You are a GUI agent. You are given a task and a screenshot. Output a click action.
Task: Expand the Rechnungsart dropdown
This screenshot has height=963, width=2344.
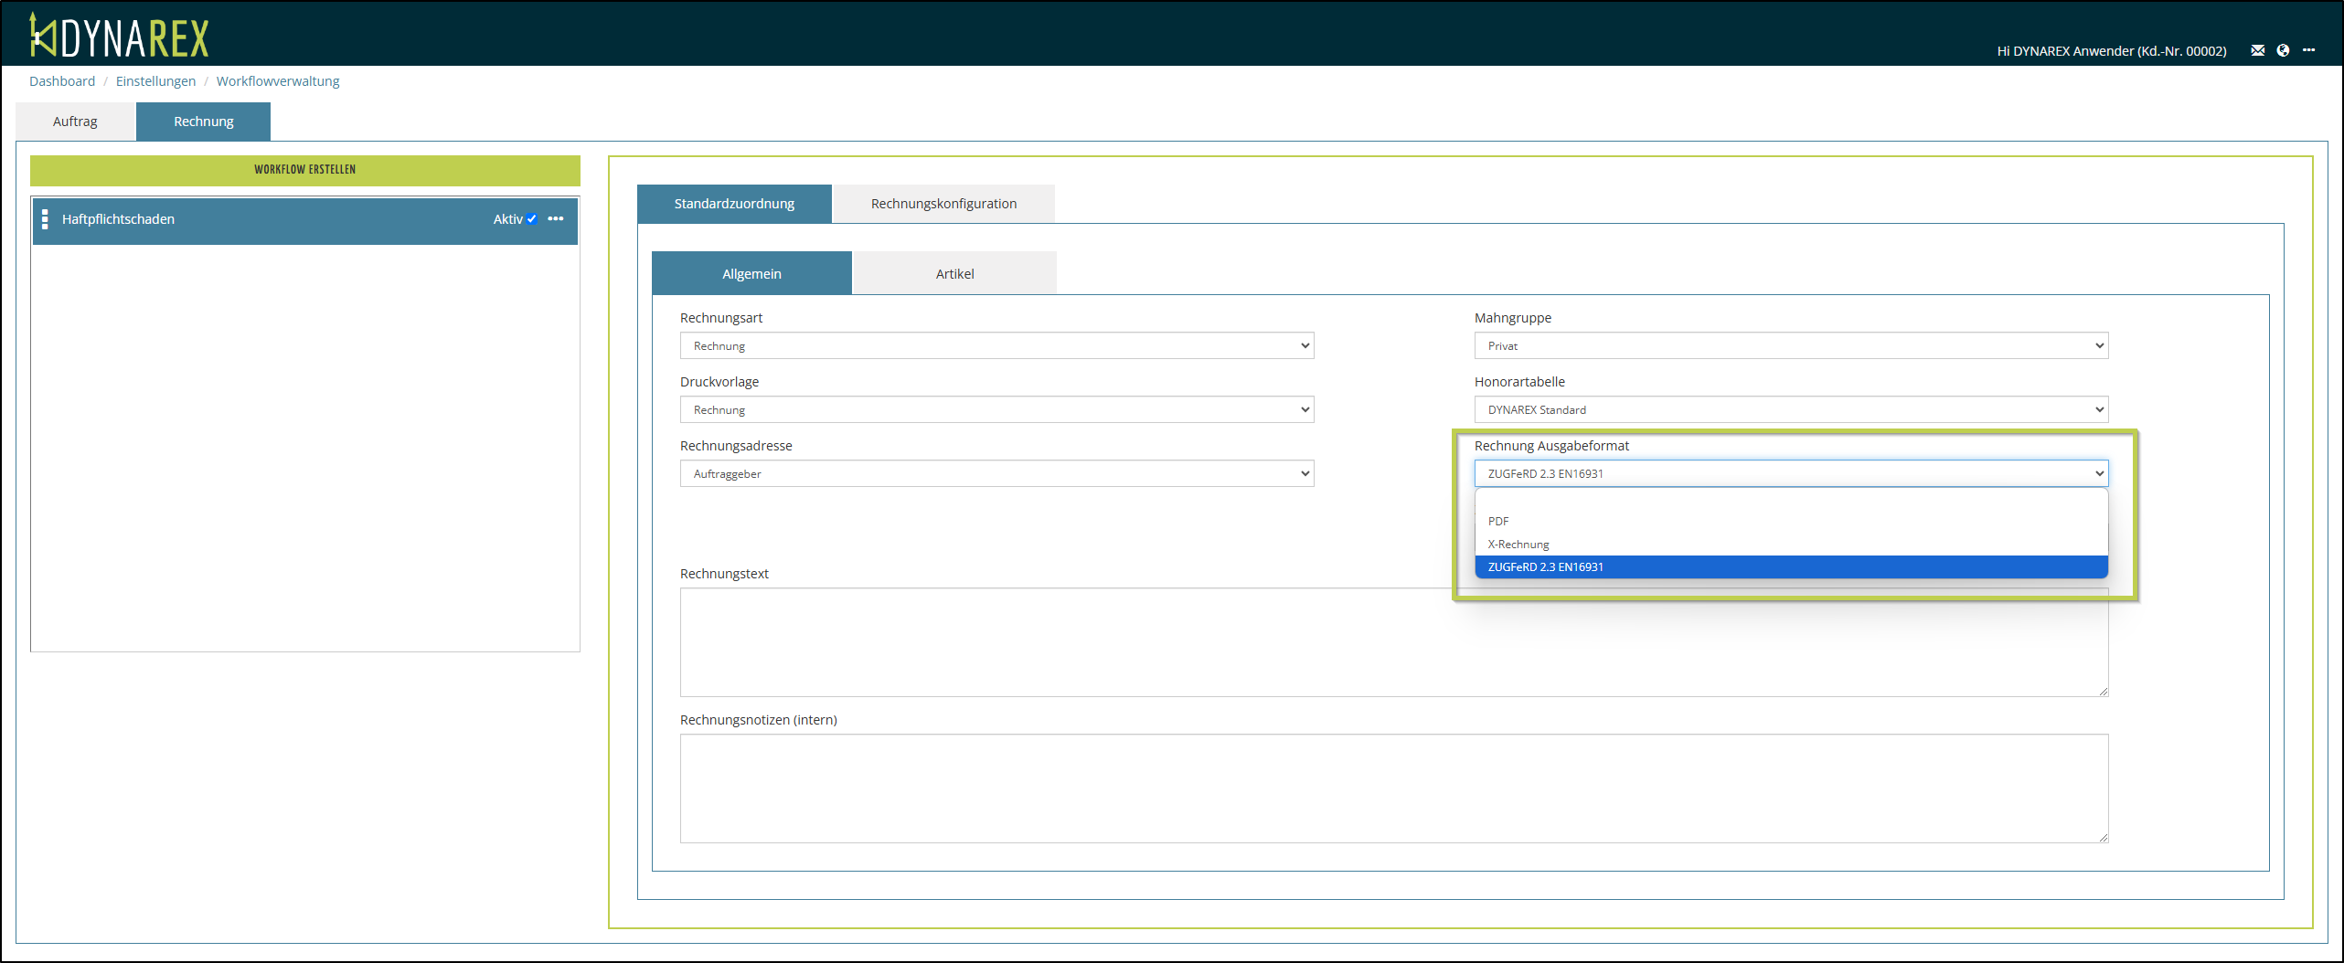point(996,345)
